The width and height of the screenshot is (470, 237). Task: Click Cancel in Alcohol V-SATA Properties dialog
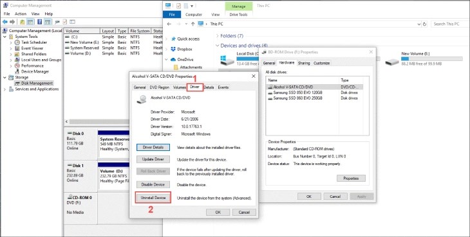click(x=244, y=212)
